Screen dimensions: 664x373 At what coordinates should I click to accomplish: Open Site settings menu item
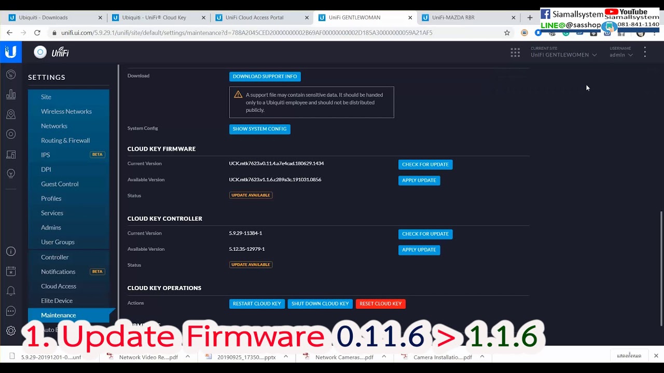(x=68, y=97)
